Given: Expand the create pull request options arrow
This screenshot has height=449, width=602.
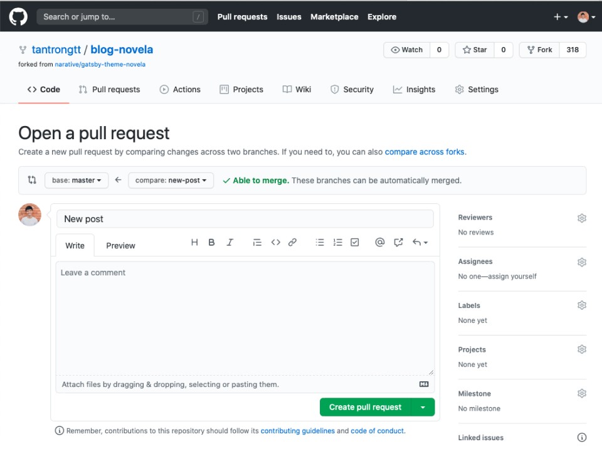Looking at the screenshot, I should click(423, 407).
